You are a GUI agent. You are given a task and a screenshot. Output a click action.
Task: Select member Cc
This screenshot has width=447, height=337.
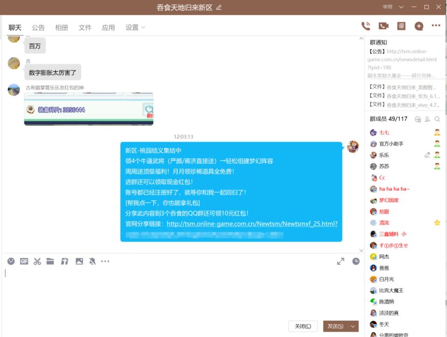coord(405,177)
